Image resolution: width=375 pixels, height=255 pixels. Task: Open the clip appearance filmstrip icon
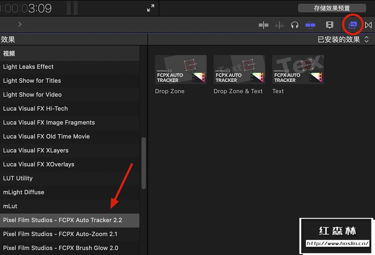[x=329, y=25]
